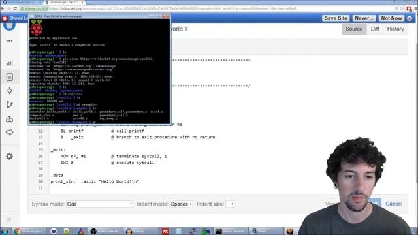
Task: Open the green notepad icon in taskbar
Action: tap(67, 231)
